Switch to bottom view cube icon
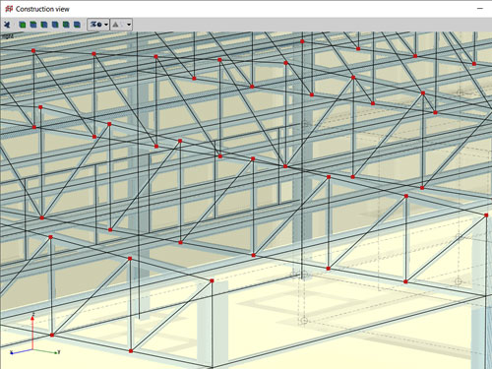The image size is (492, 369). [x=77, y=25]
